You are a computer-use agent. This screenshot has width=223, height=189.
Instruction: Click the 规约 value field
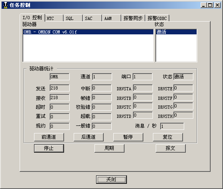click(x=60, y=126)
